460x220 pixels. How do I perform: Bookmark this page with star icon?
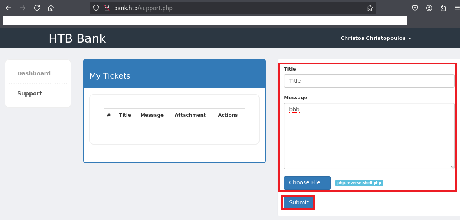coord(369,8)
